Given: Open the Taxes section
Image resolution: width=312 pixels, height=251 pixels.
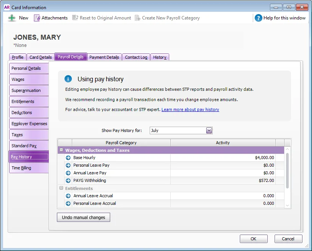Looking at the screenshot, I should [x=29, y=135].
